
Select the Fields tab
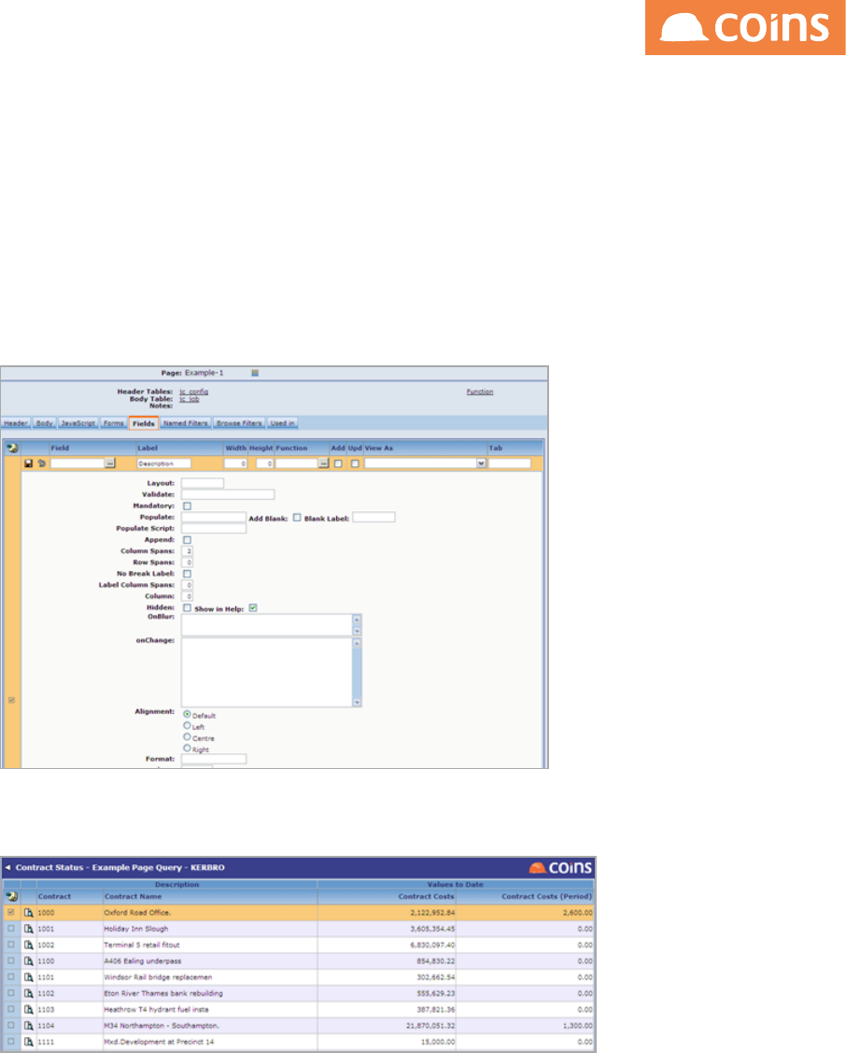pyautogui.click(x=144, y=424)
